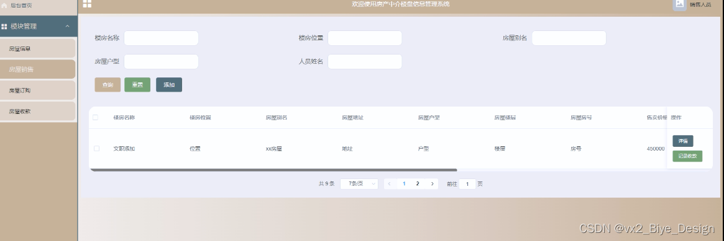Check the 文鹏添加 row checkbox
This screenshot has height=241, width=724.
[96, 149]
